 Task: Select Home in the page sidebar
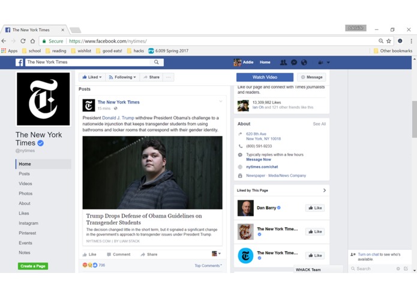(x=43, y=164)
